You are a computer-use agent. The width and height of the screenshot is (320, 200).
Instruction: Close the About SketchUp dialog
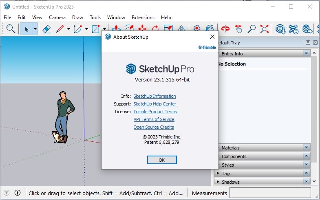pyautogui.click(x=212, y=37)
